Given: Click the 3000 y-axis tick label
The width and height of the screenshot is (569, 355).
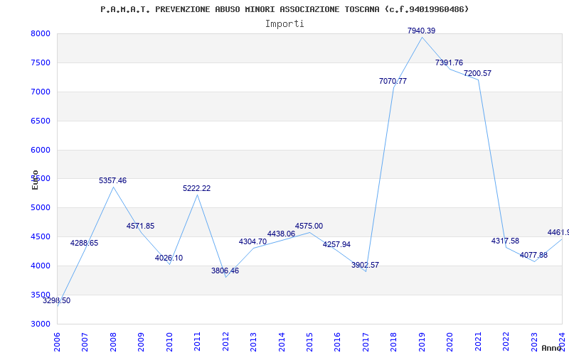Looking at the screenshot, I should pos(41,324).
